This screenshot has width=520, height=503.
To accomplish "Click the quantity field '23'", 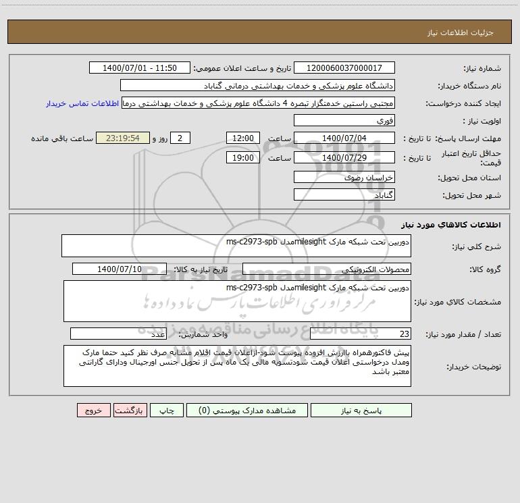I will point(361,334).
